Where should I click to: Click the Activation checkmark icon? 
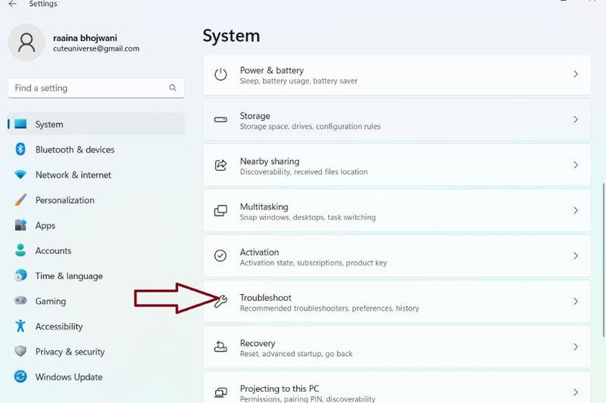(x=220, y=256)
